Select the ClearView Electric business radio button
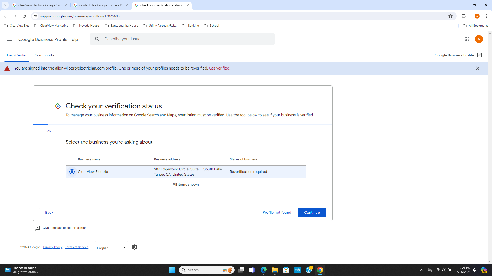This screenshot has height=276, width=492. 72,172
